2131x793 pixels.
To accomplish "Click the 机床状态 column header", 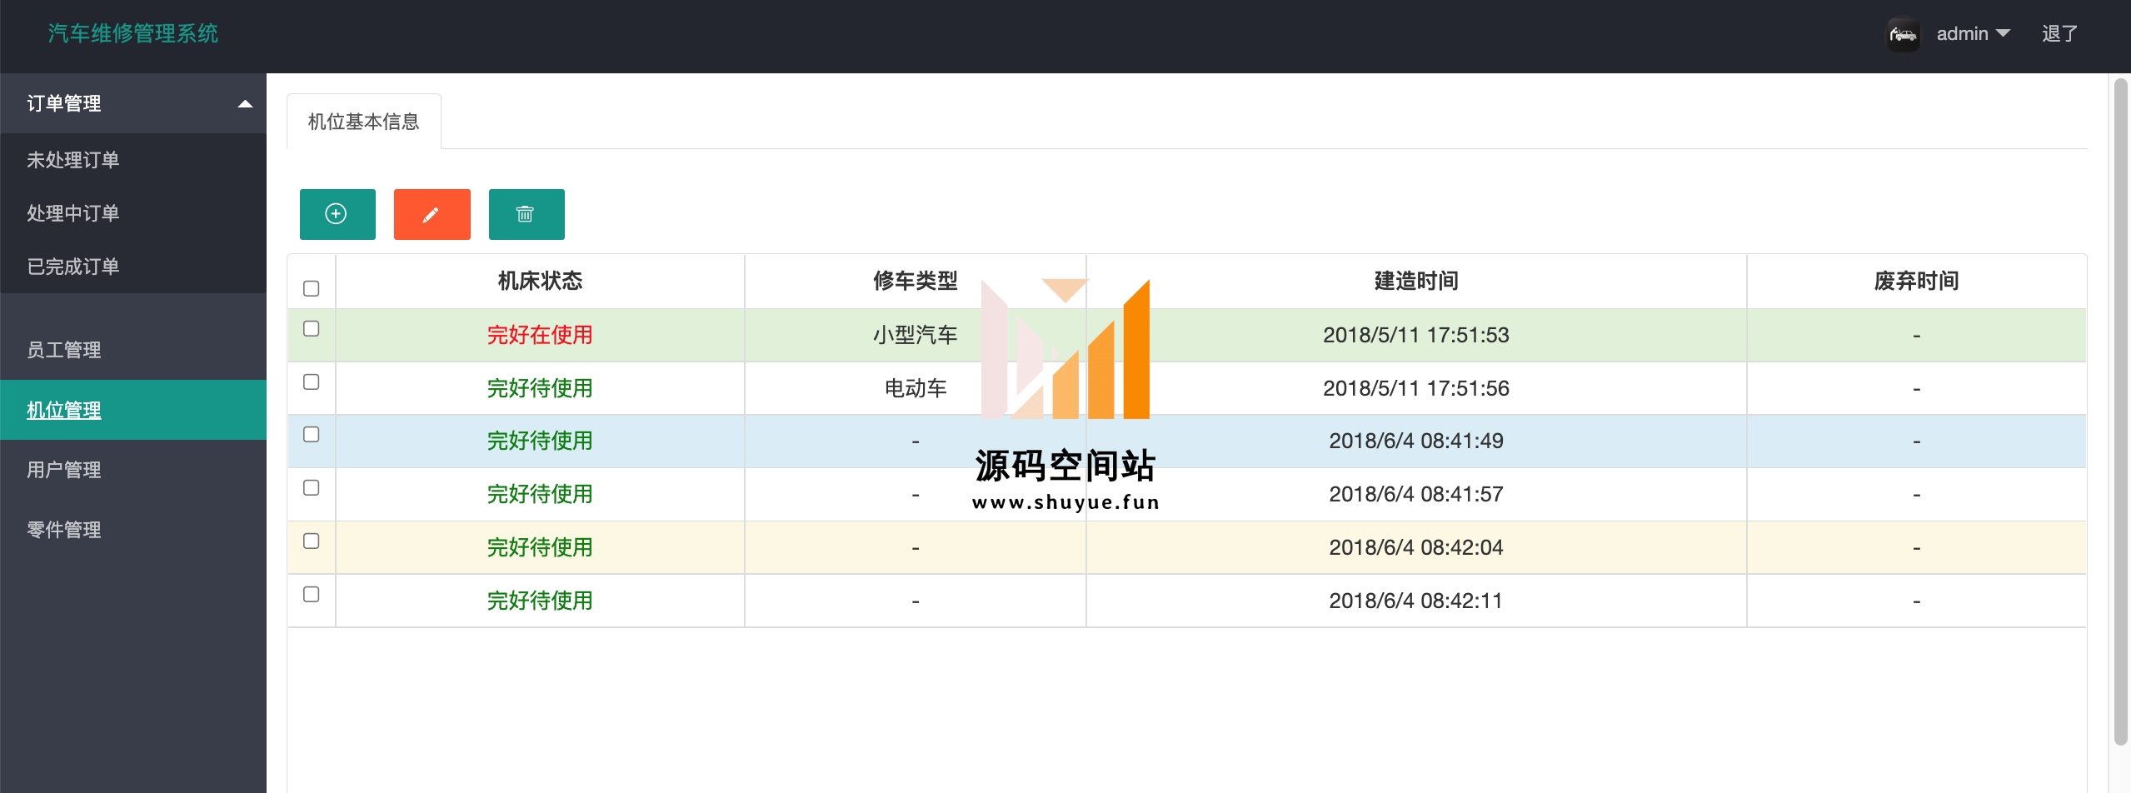I will (x=540, y=282).
